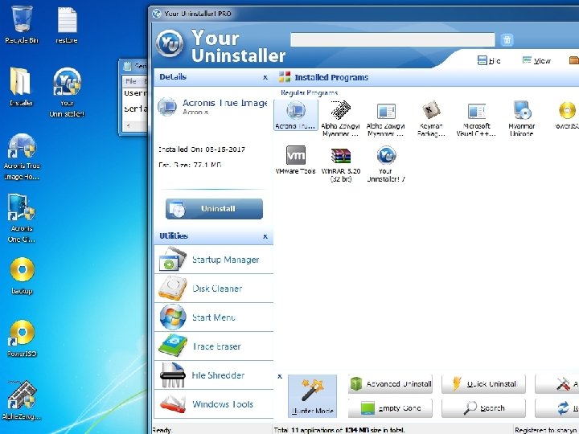The image size is (579, 434).
Task: Click the 'Ready.' status bar text
Action: point(162,430)
